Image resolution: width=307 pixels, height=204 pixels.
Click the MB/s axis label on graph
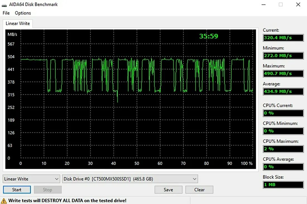tap(12, 34)
